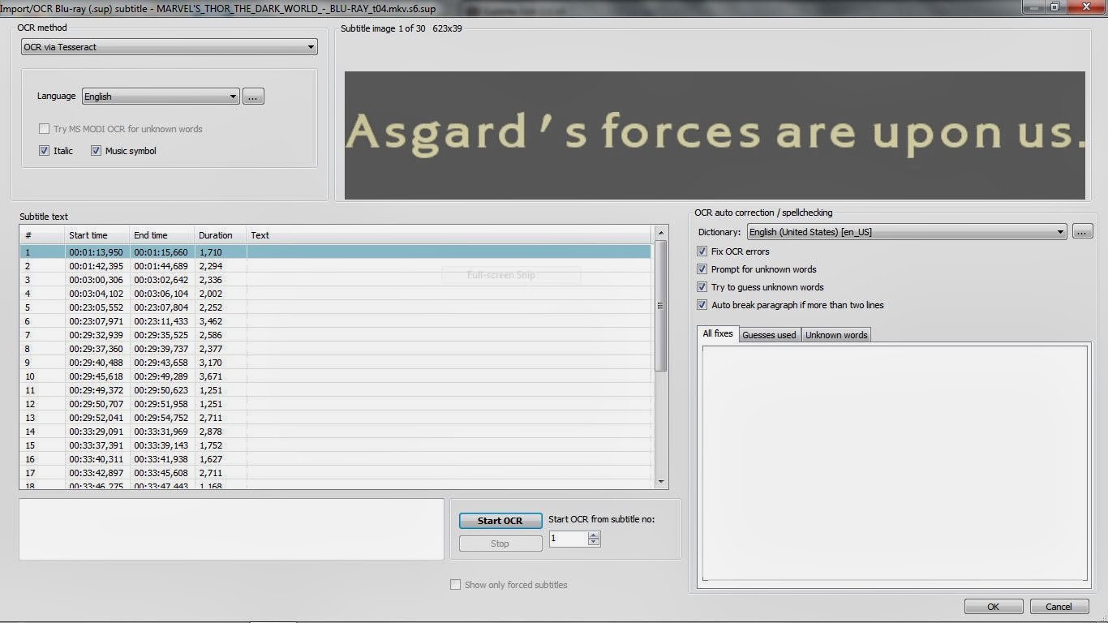Viewport: 1108px width, 623px height.
Task: Click the Start OCR button
Action: (500, 521)
